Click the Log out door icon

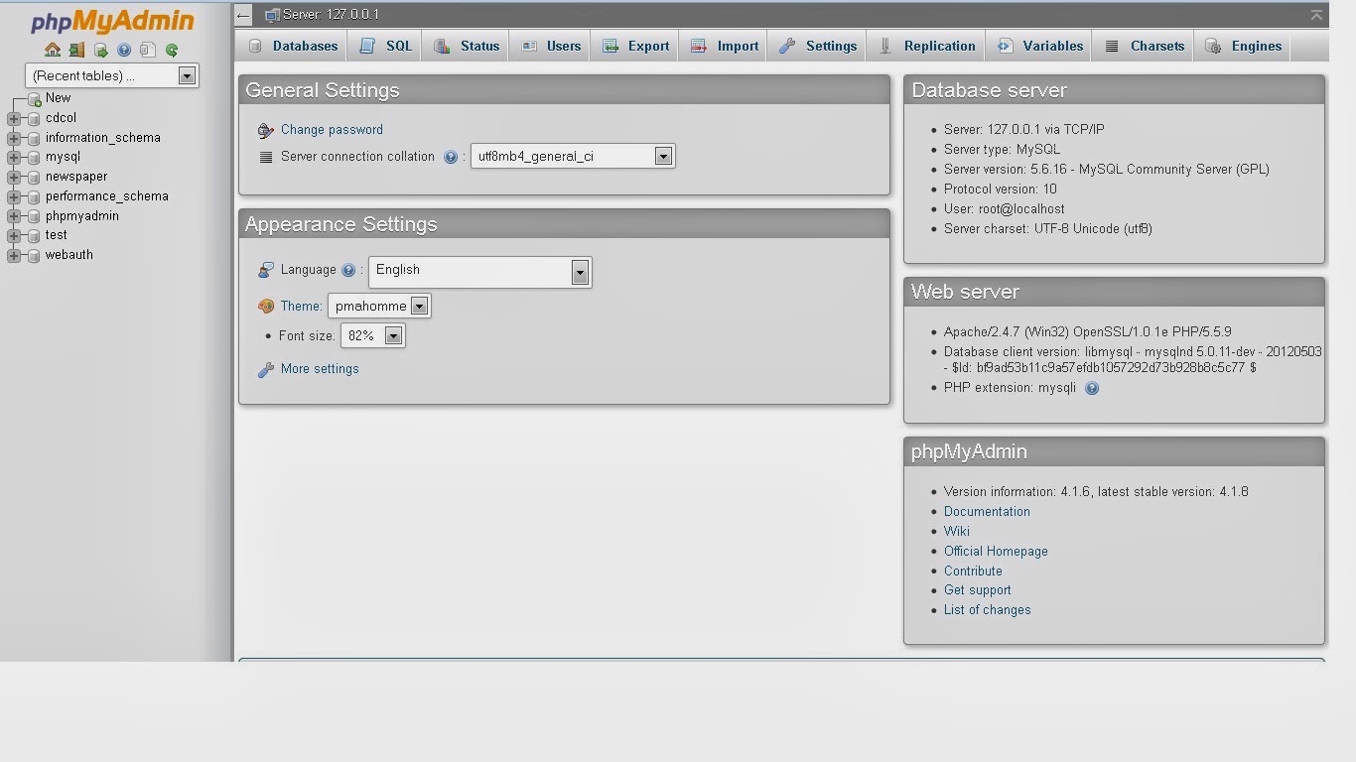pyautogui.click(x=76, y=50)
